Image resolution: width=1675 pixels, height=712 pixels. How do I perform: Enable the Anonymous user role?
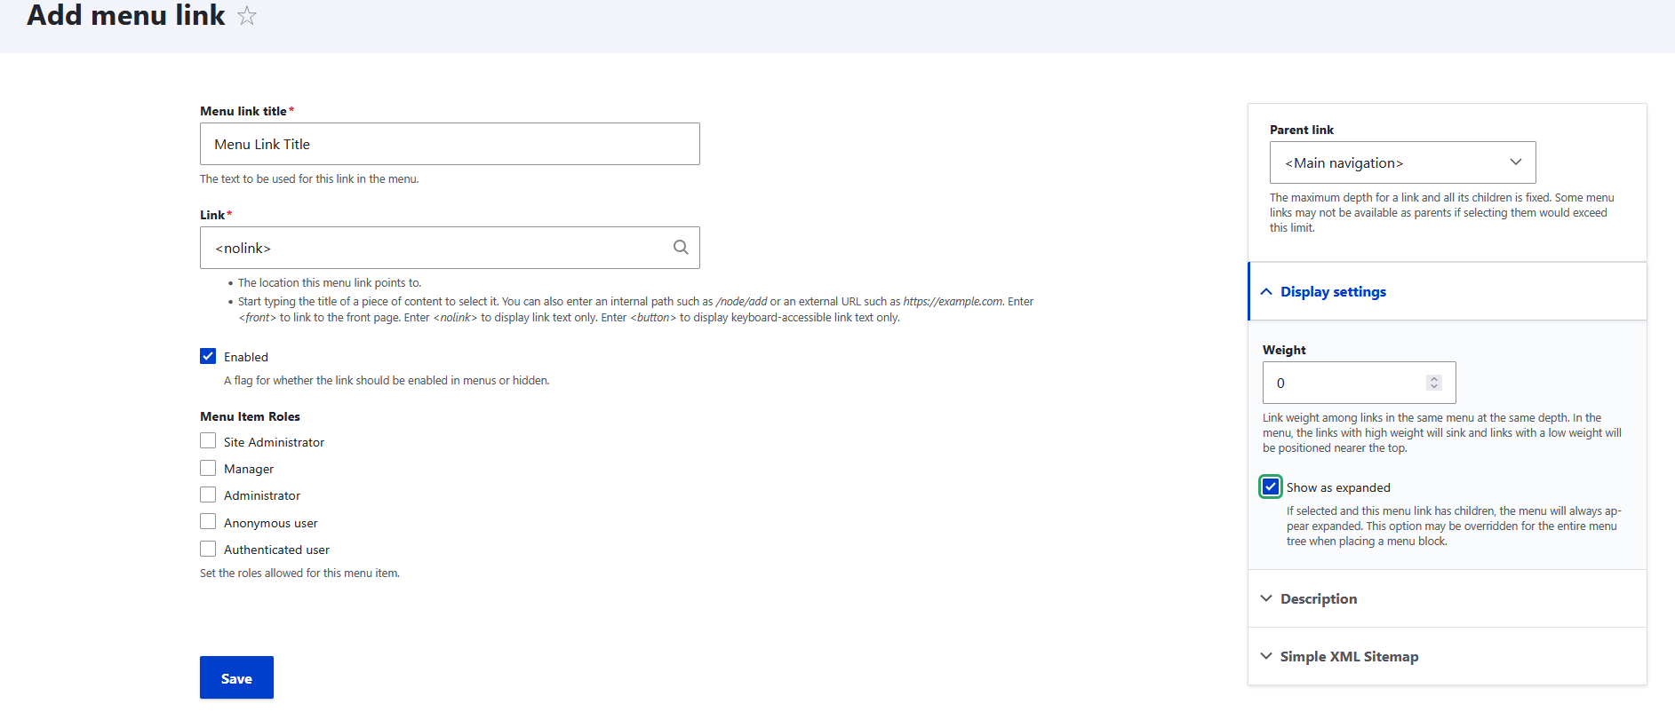[x=208, y=522]
